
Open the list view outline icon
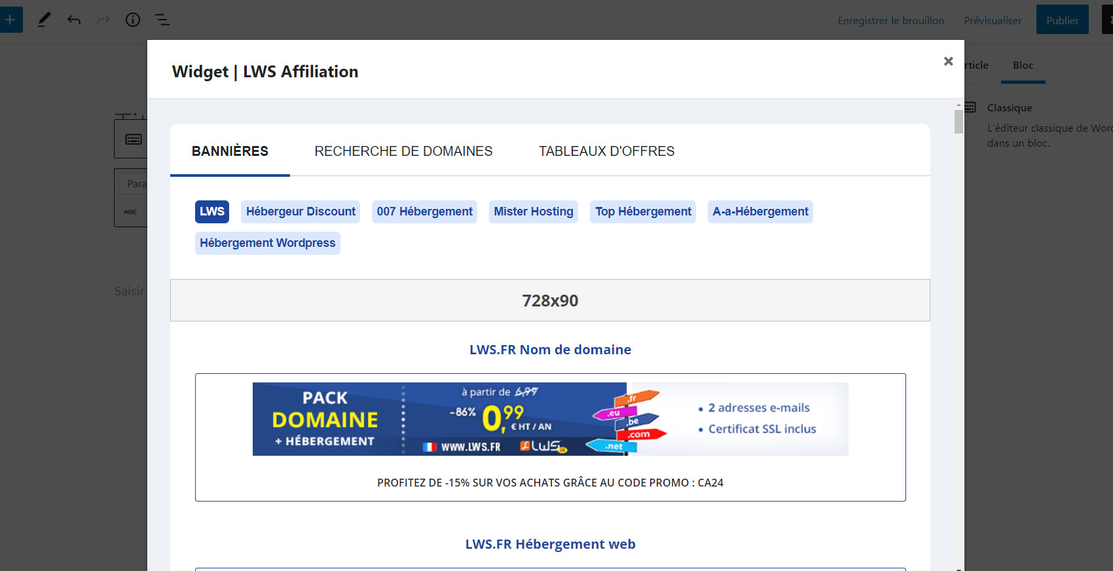point(162,20)
